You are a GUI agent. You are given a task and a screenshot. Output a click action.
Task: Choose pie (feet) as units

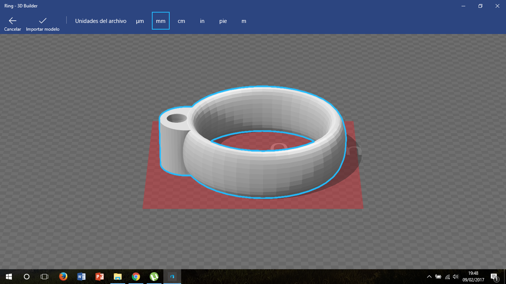pos(223,21)
